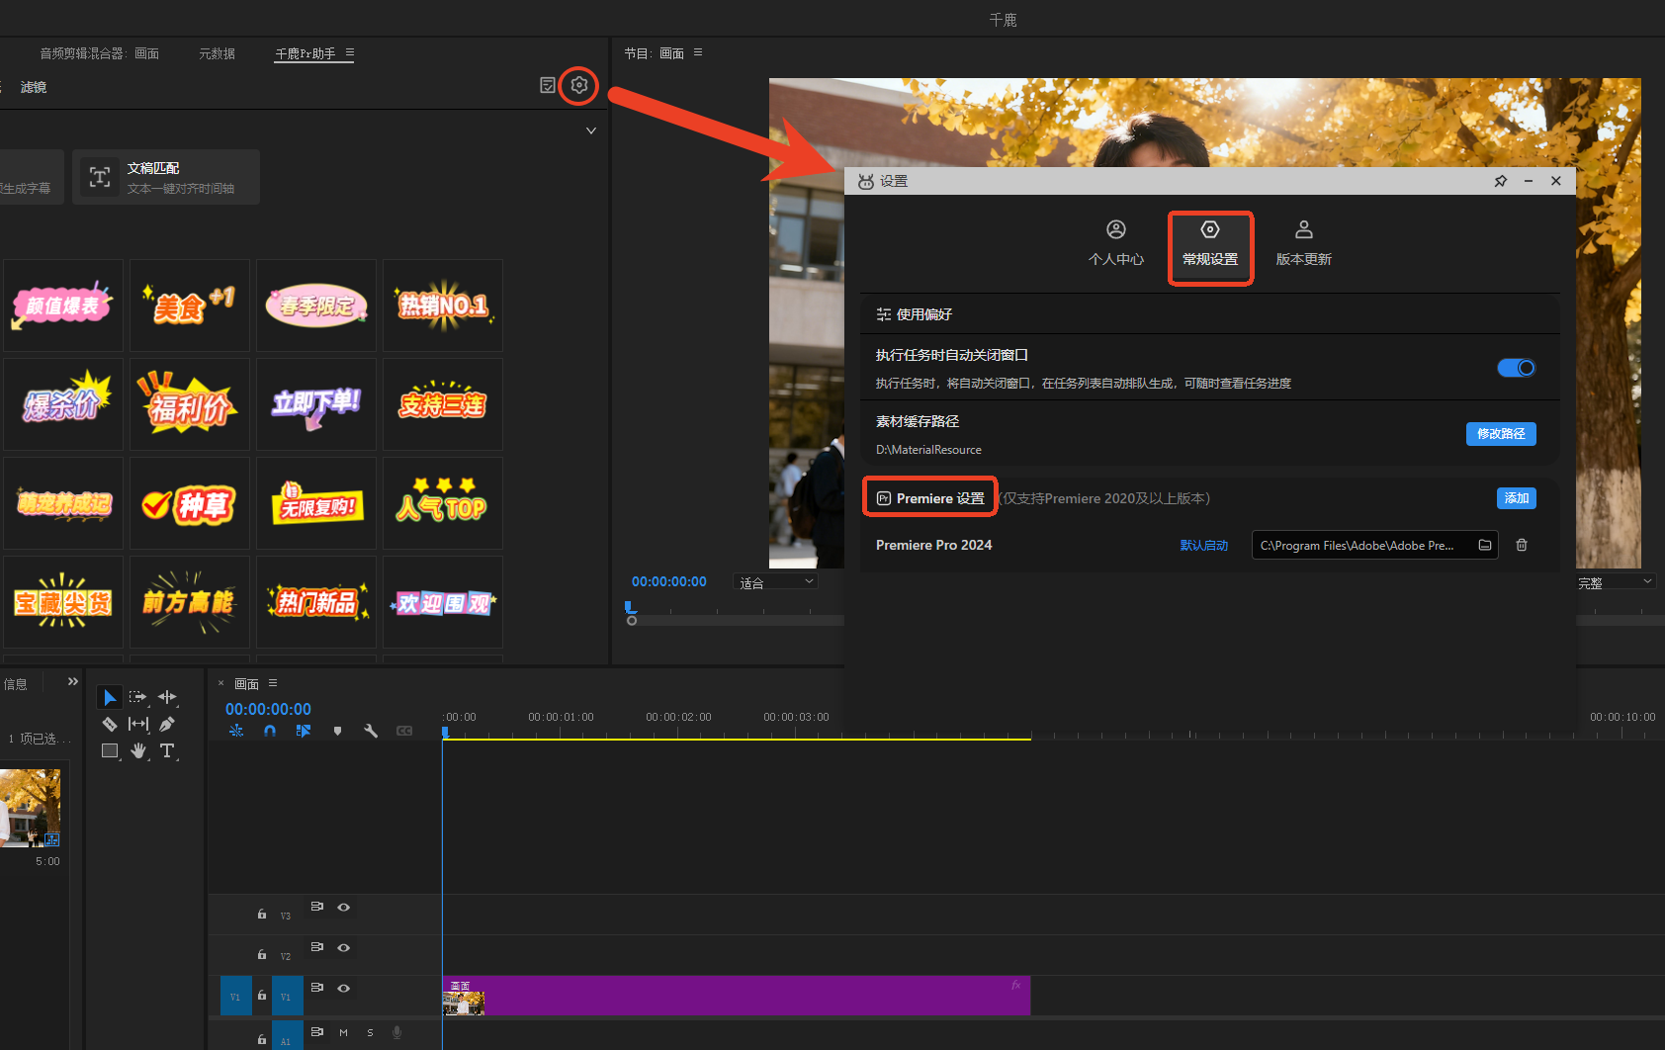Switch to the 版本更新 tab
Viewport: 1665px width, 1050px height.
coord(1303,243)
